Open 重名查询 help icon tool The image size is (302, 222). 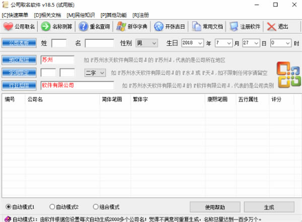(83, 27)
